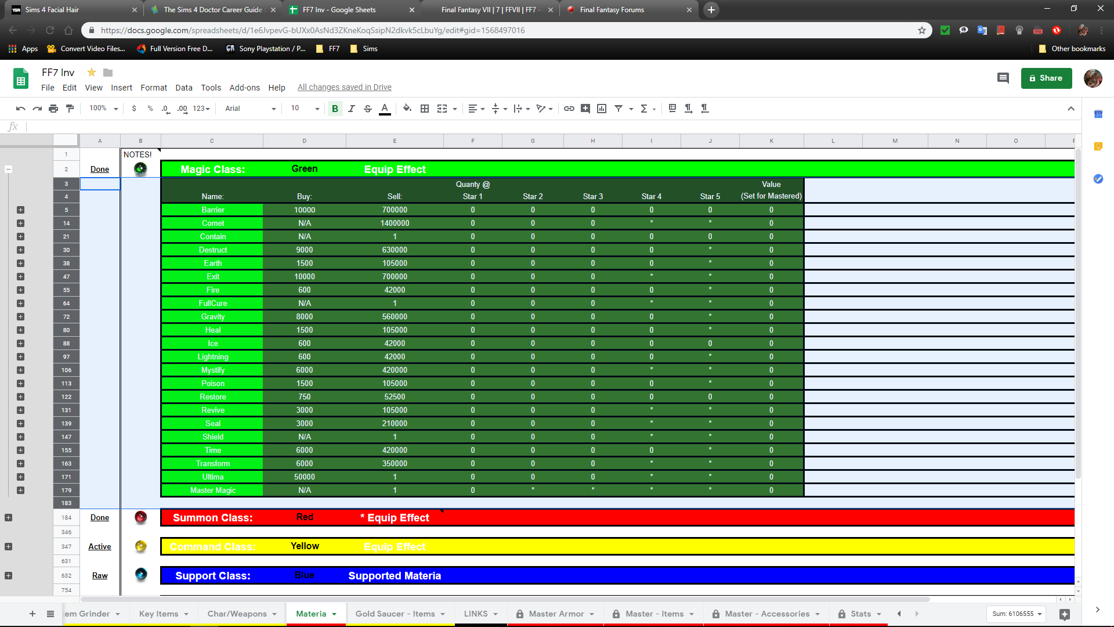1114x627 pixels.
Task: Open the fill color picker
Action: tap(407, 109)
